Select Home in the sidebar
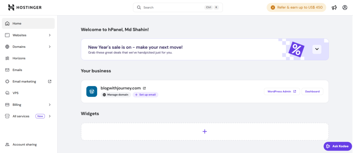Screen dimensions: 353x153 [17, 23]
